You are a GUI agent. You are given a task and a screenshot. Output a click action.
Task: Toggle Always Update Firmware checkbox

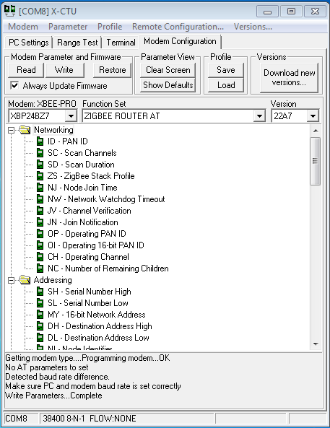coord(14,85)
